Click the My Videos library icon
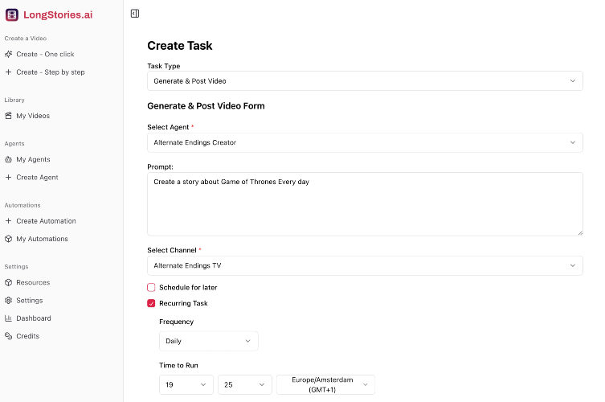The height and width of the screenshot is (402, 605). point(8,116)
